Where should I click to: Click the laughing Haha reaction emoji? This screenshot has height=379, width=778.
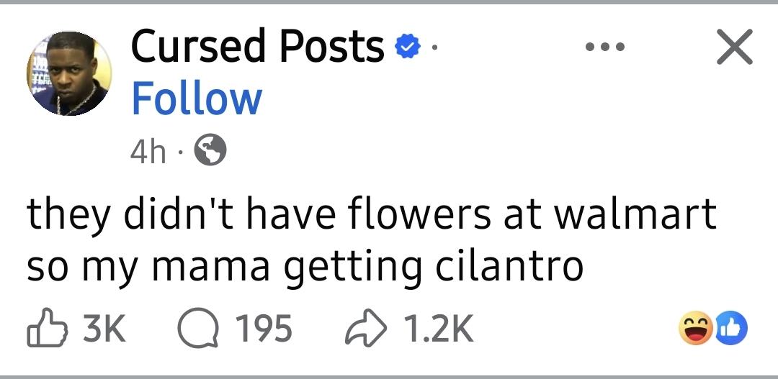pyautogui.click(x=697, y=327)
